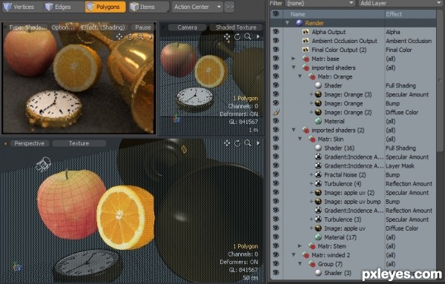The image size is (445, 284).
Task: Toggle visibility of Alpha Output
Action: click(276, 32)
